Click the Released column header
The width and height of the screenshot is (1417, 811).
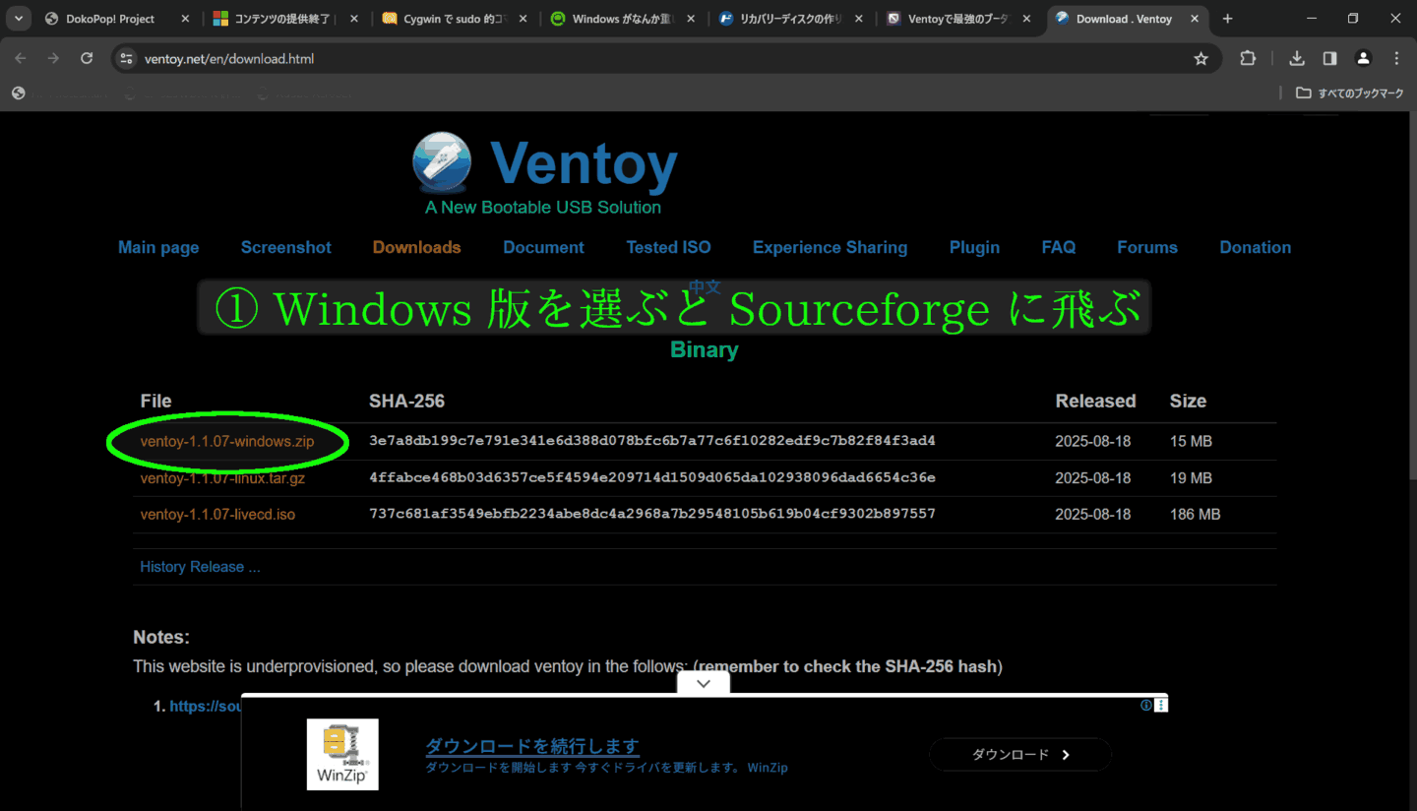tap(1095, 401)
